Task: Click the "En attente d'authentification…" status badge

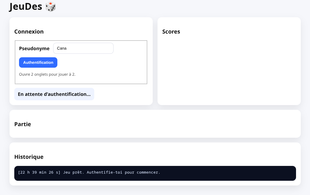Action: pos(54,94)
